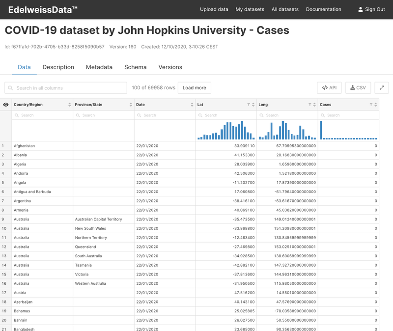
Task: Focus the Date column search field
Action: pos(165,115)
